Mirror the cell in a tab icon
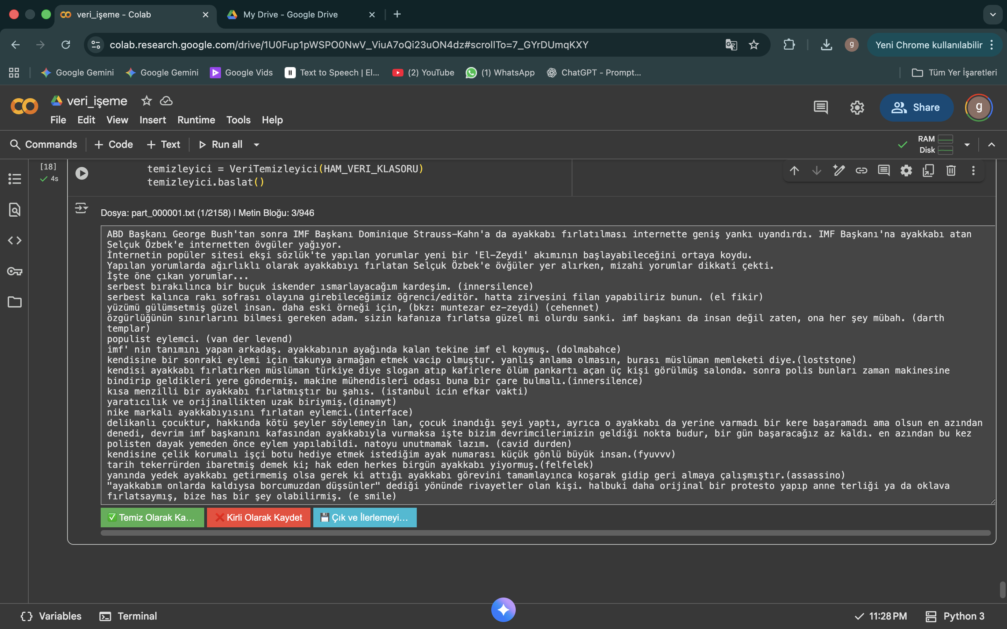Viewport: 1007px width, 629px height. pyautogui.click(x=928, y=171)
